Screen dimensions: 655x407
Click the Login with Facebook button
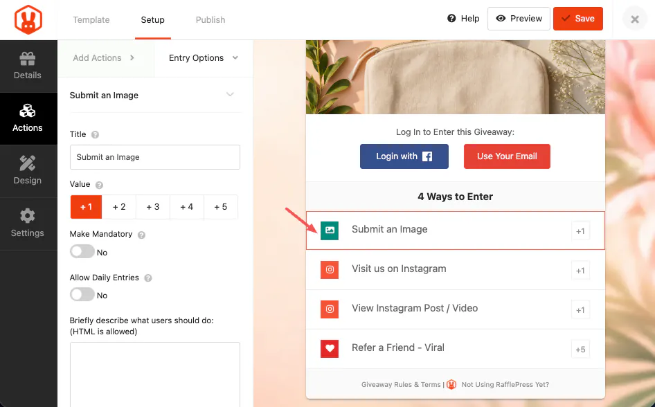tap(404, 156)
